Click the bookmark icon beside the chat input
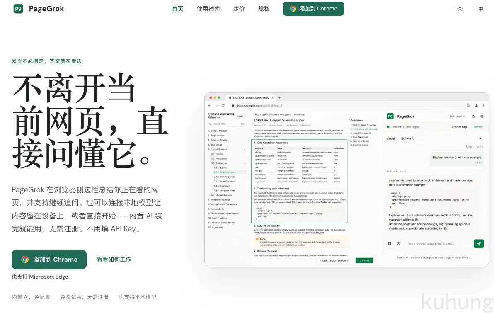Viewport: 494px width, 313px height. (390, 244)
